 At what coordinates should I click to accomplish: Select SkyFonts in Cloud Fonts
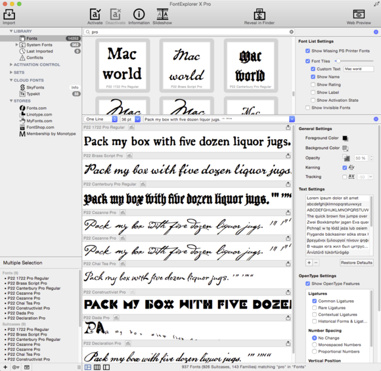[35, 87]
